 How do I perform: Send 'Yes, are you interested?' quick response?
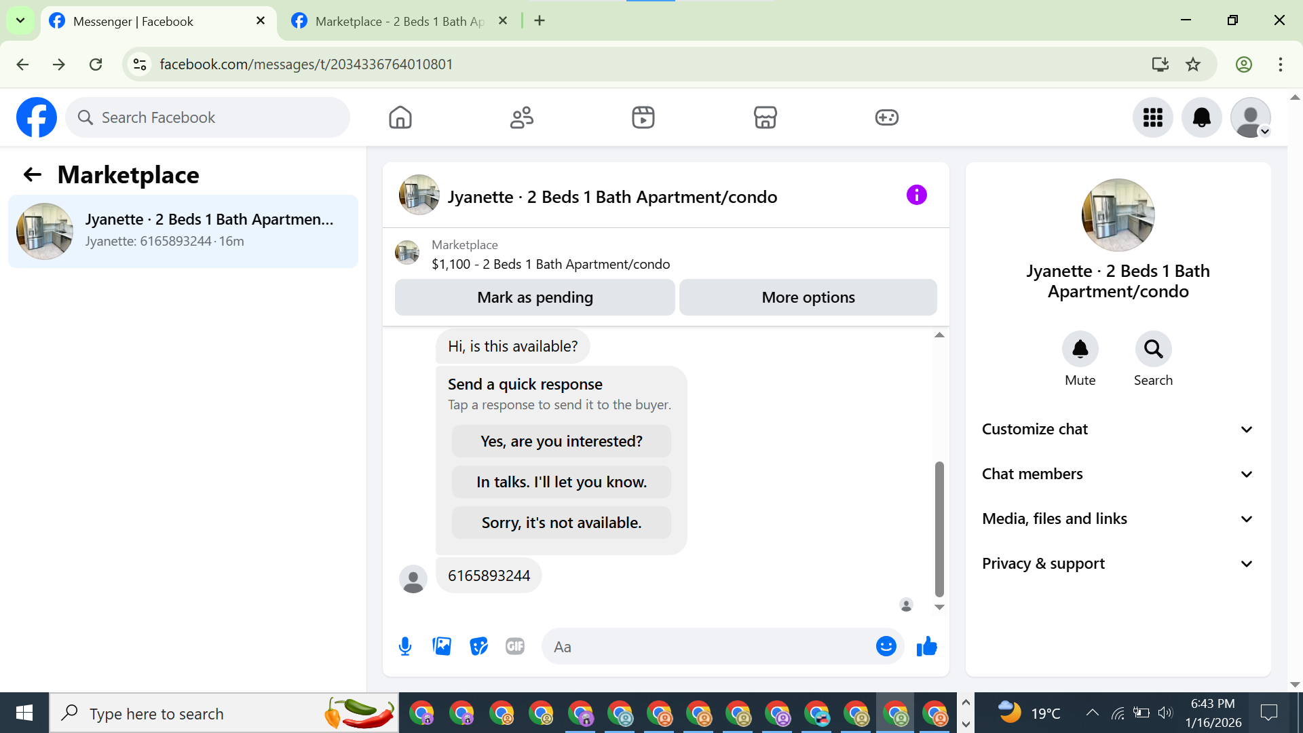tap(561, 441)
